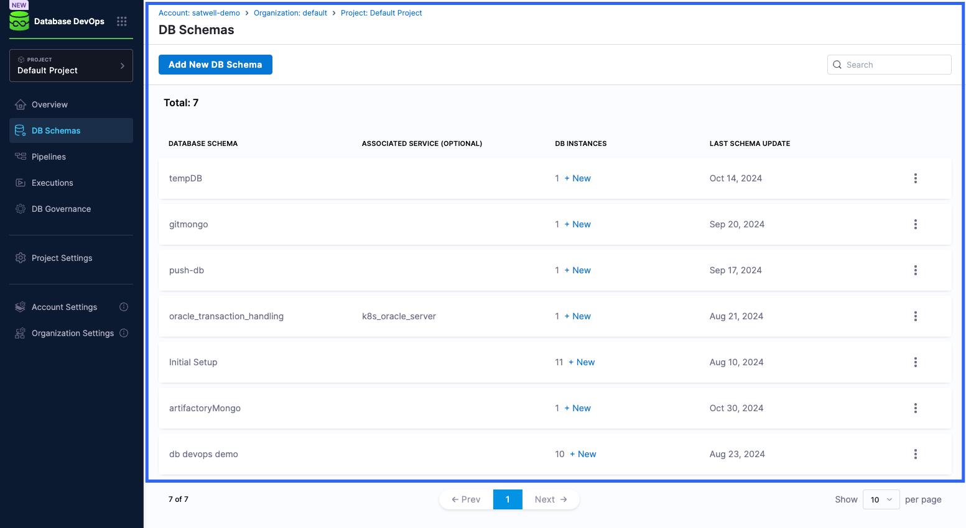Image resolution: width=966 pixels, height=528 pixels.
Task: Select page 1 in pagination
Action: click(x=508, y=499)
